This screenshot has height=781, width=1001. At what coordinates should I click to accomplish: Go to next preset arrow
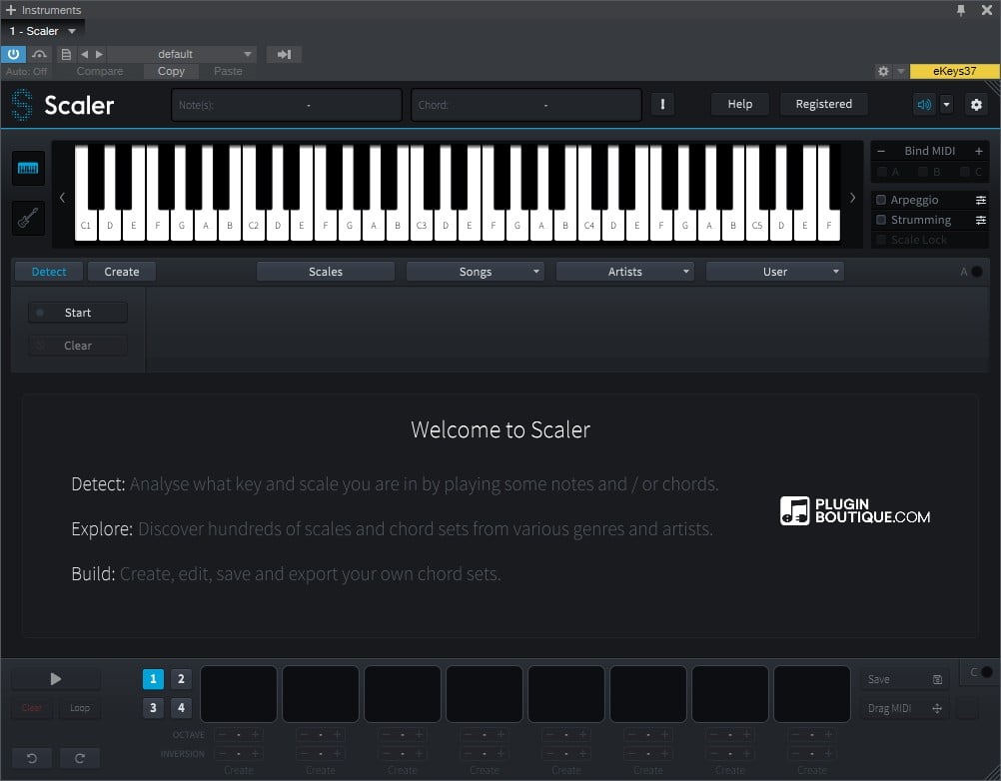click(x=99, y=54)
